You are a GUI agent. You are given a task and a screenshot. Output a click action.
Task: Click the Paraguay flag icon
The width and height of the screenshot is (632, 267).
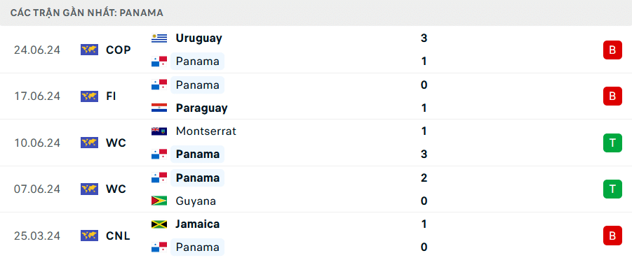(159, 108)
